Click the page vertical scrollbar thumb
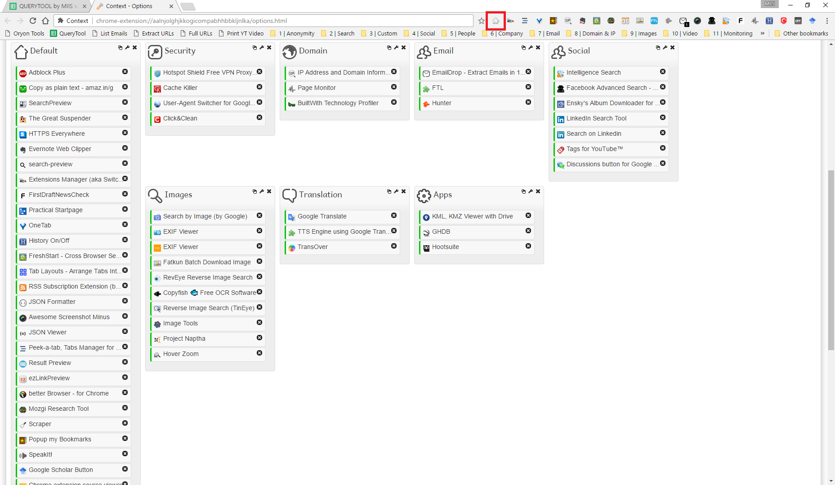The height and width of the screenshot is (485, 835). click(x=831, y=260)
